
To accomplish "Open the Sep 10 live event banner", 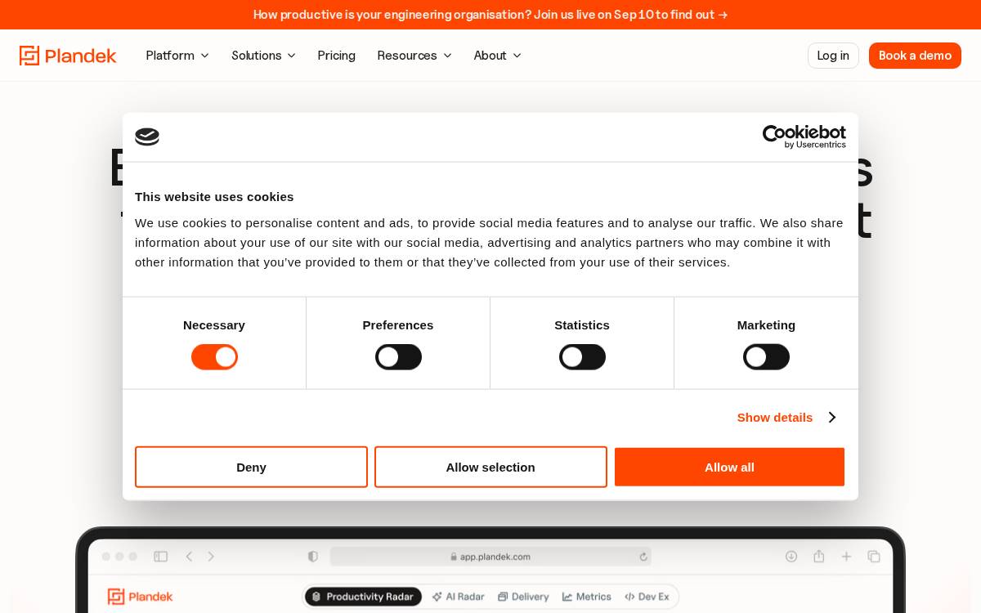I will pos(490,15).
